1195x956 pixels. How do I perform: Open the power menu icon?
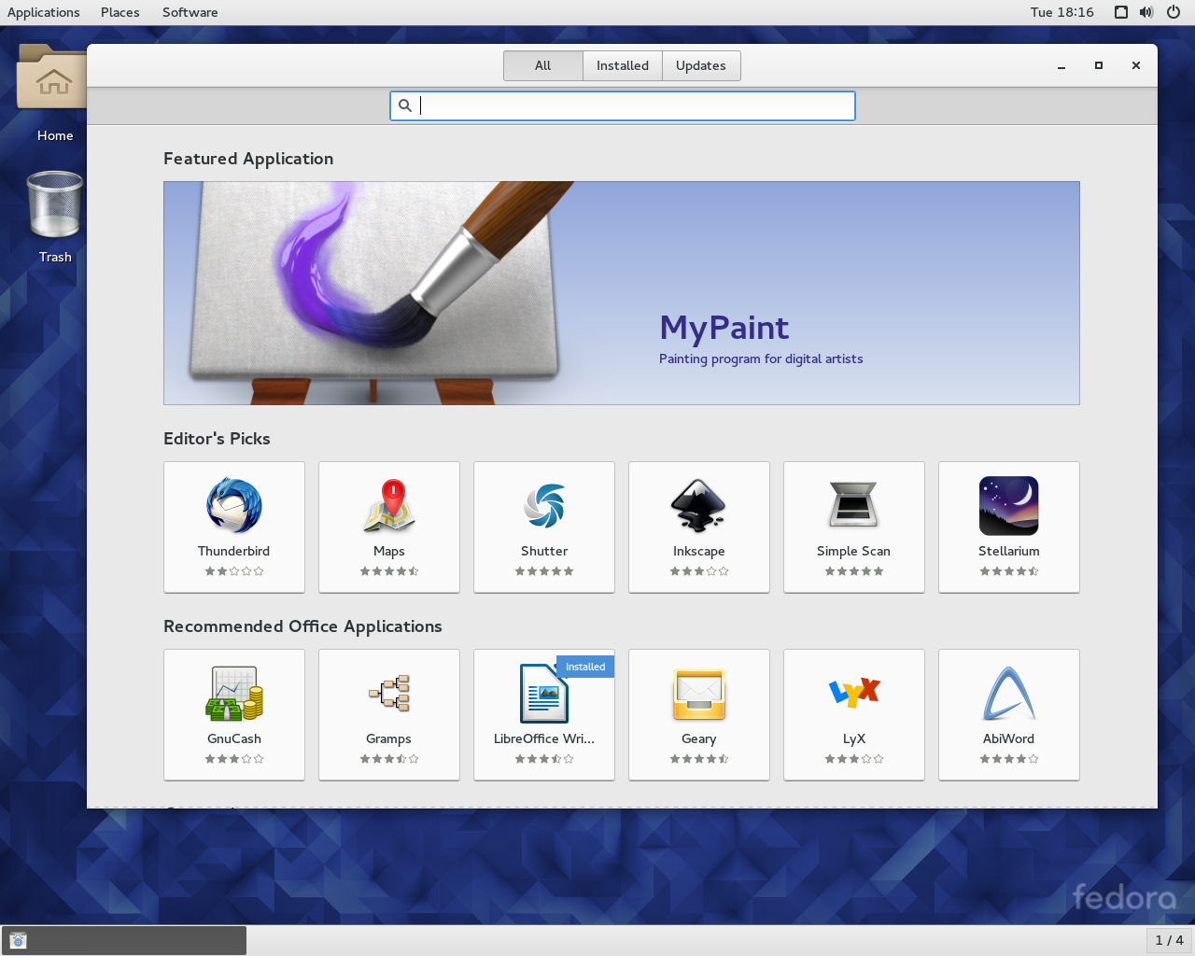[x=1174, y=12]
